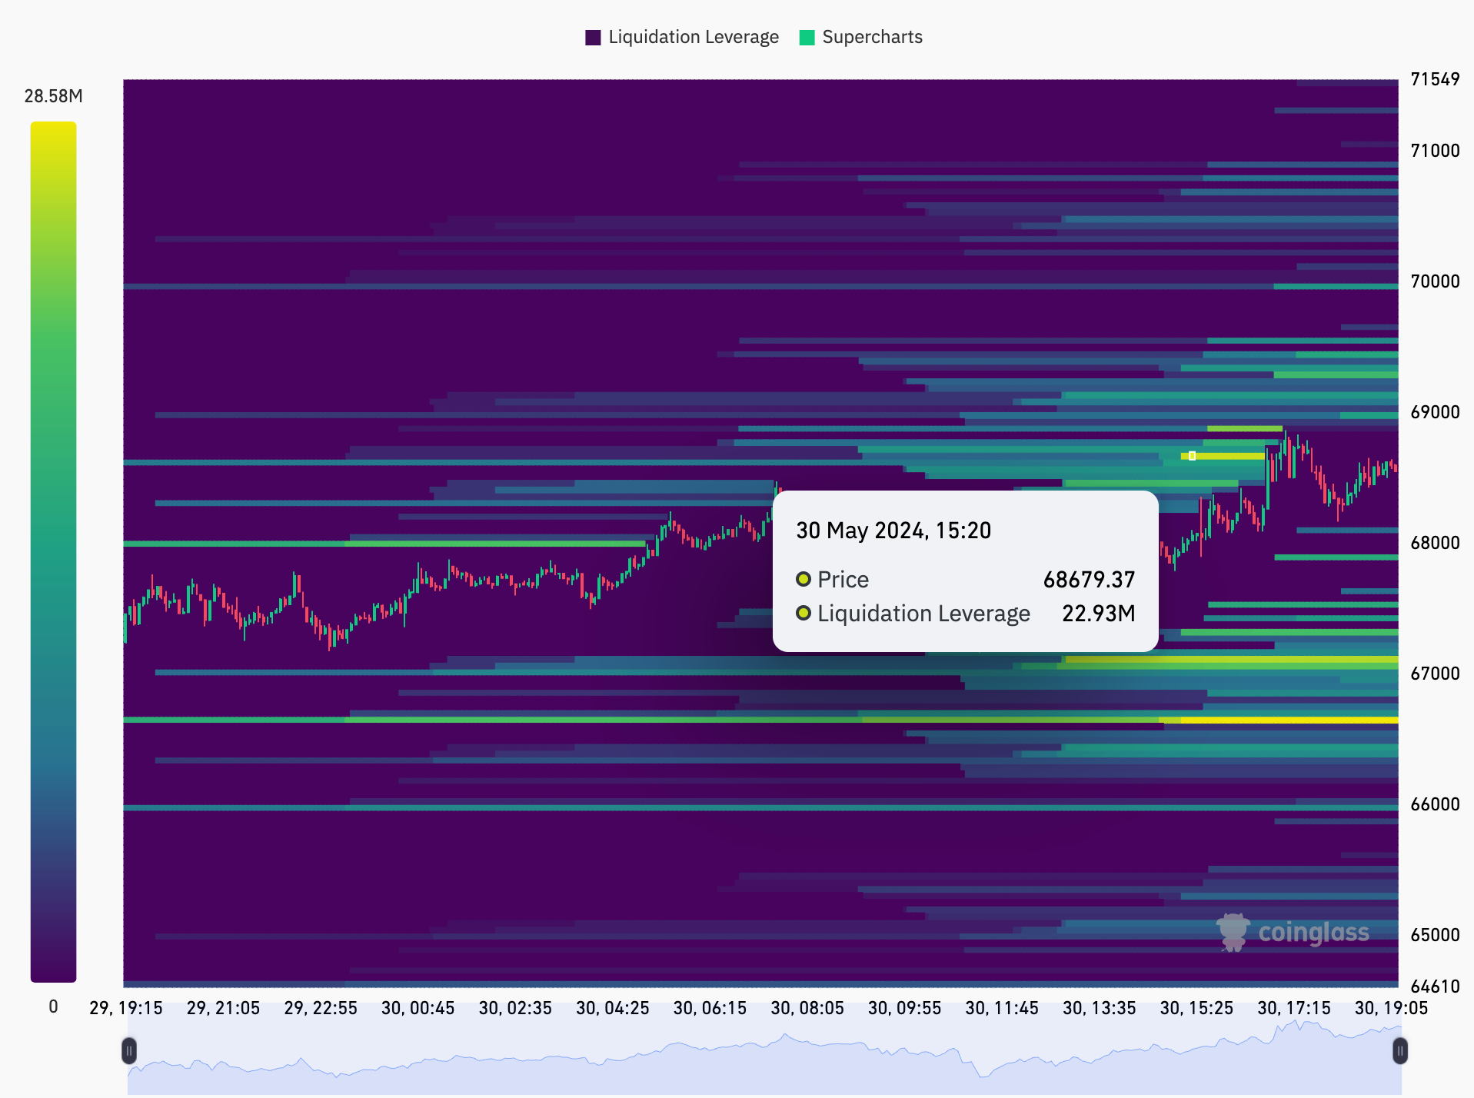
Task: Click the Price bullet dot in tooltip
Action: 804,579
